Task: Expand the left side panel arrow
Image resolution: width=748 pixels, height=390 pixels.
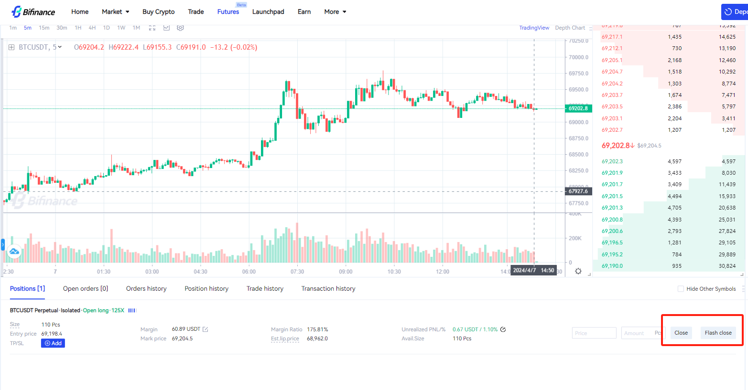Action: tap(2, 245)
